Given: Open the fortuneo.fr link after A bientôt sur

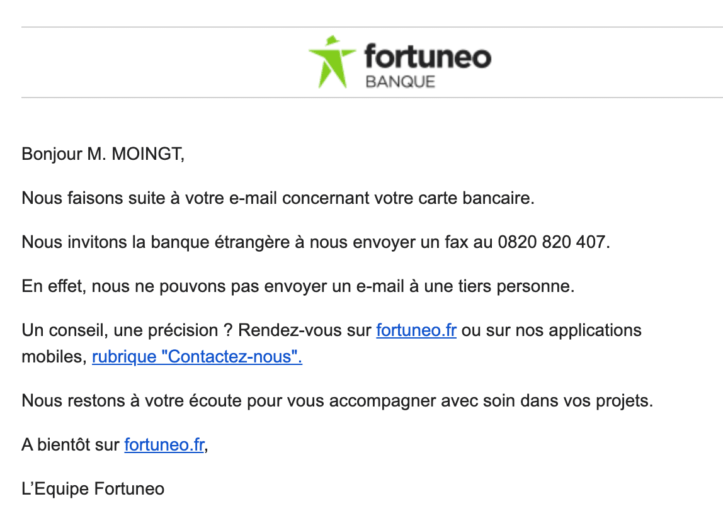Looking at the screenshot, I should pyautogui.click(x=164, y=445).
